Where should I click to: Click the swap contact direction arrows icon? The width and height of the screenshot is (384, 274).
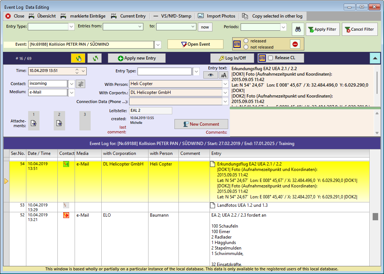tap(80, 84)
